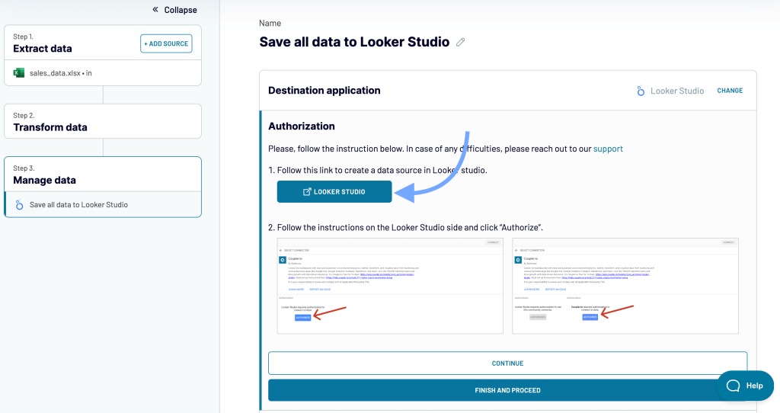The width and height of the screenshot is (780, 413).
Task: Click the title Save all data to Looker Studio
Action: pyautogui.click(x=354, y=42)
